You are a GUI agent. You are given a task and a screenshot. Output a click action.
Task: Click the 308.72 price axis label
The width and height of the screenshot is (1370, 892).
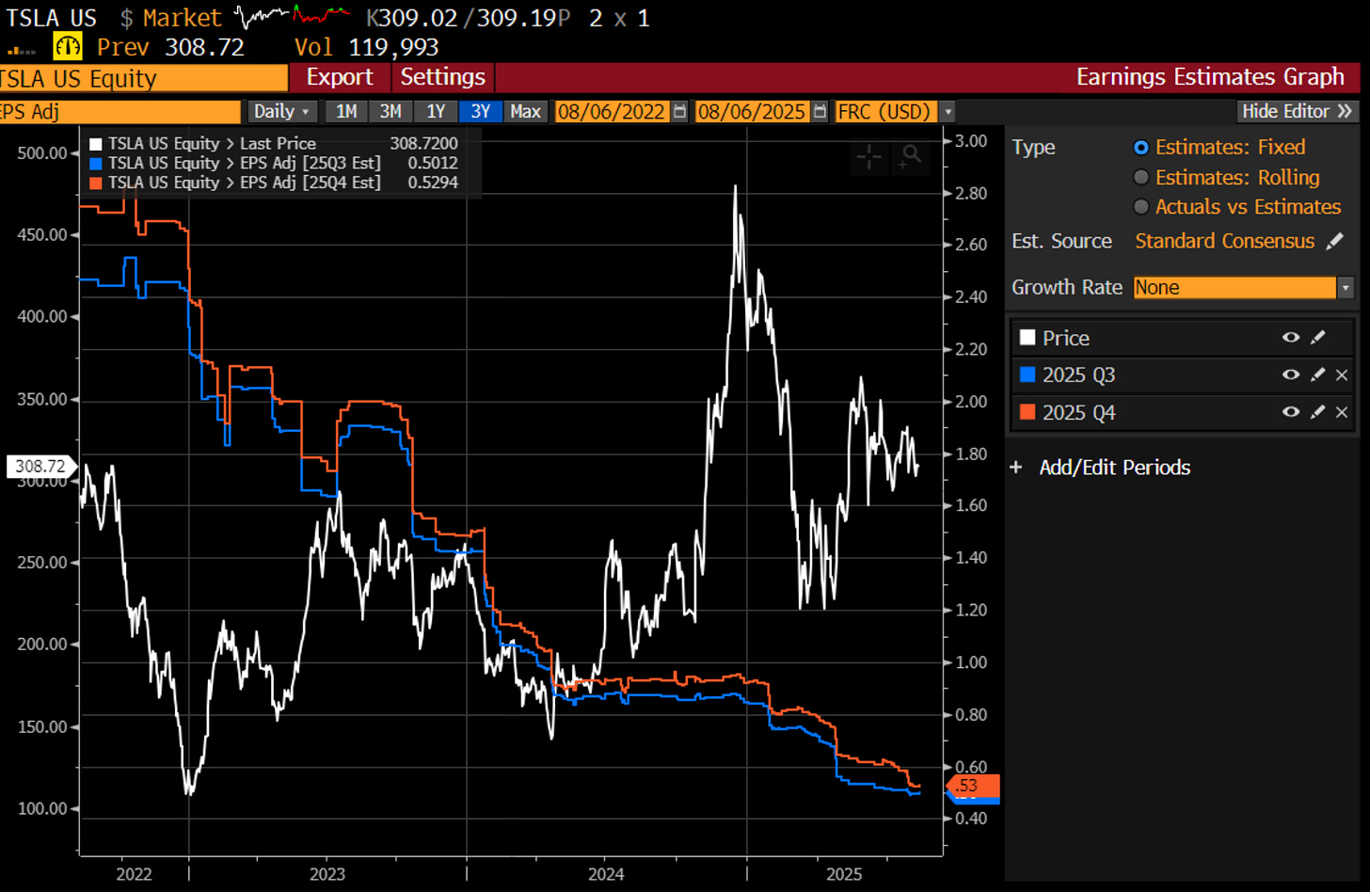point(40,466)
